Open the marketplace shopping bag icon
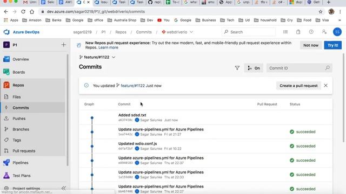 (x=298, y=32)
